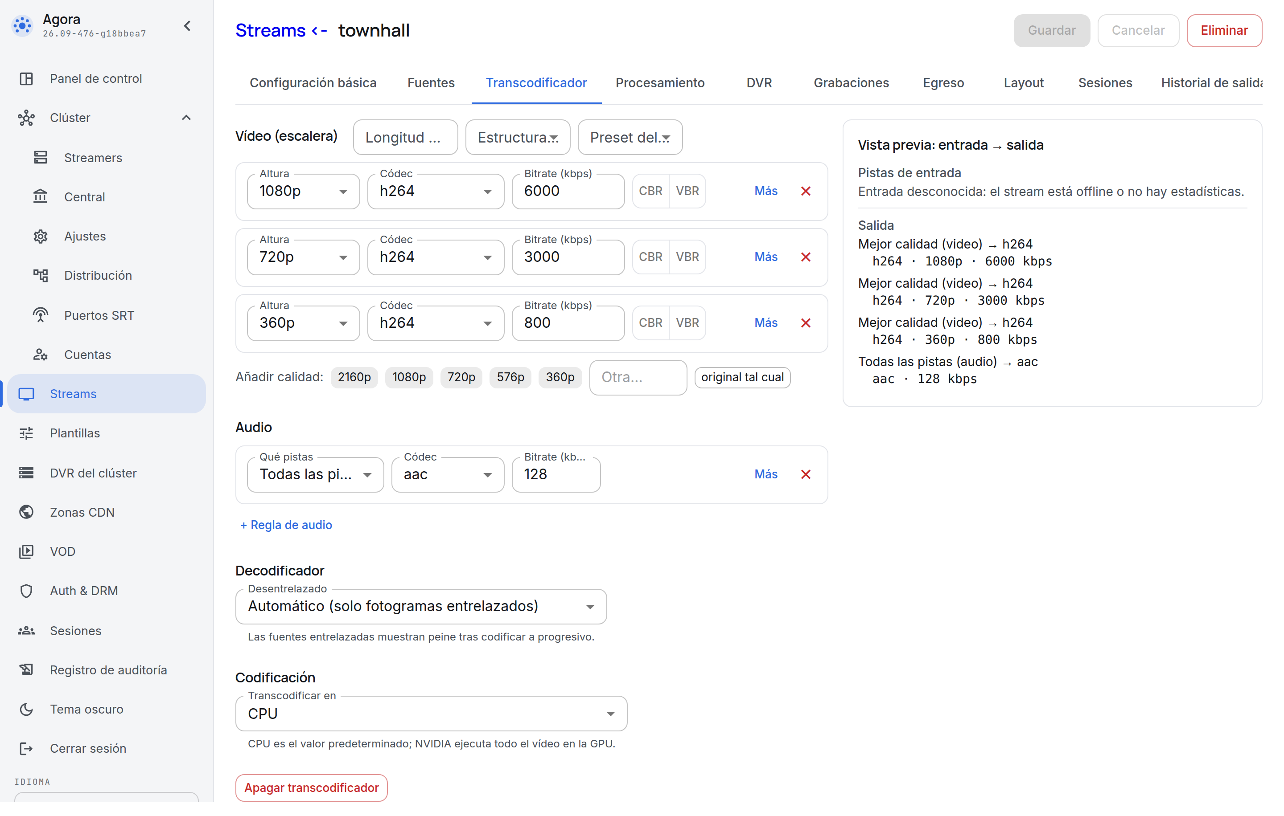Screen dimensions: 1284x816
Task: Select CBR for the 720p rung
Action: (x=650, y=257)
